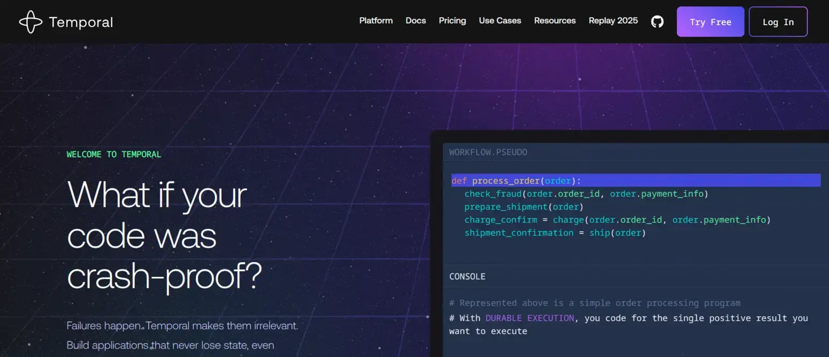Click the DURABLE EXECUTION highlighted text

point(529,318)
